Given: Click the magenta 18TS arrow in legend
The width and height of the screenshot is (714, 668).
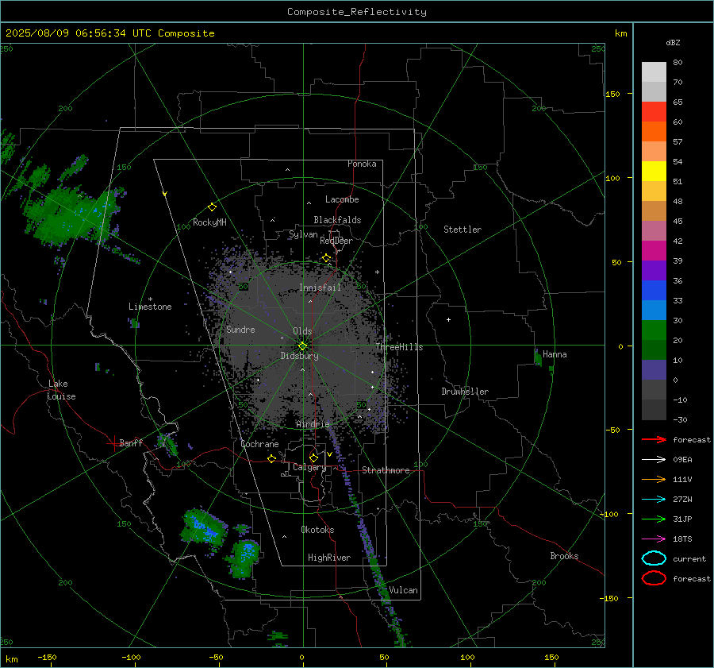Looking at the screenshot, I should 654,539.
